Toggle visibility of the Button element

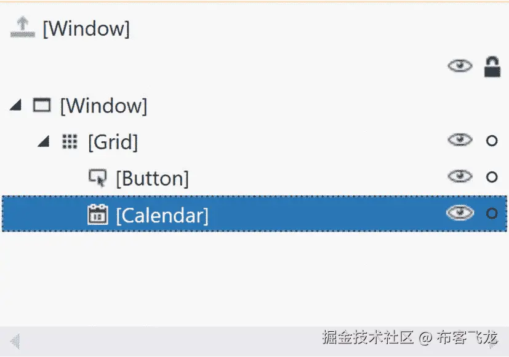click(x=460, y=177)
